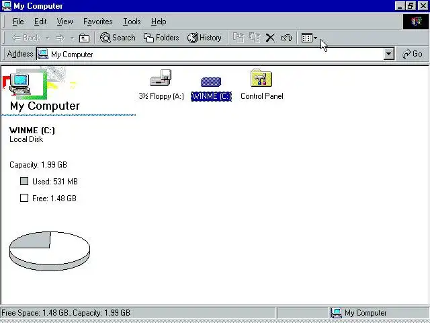Click the 'Used: 531 MB' label
The image size is (430, 323).
click(55, 182)
